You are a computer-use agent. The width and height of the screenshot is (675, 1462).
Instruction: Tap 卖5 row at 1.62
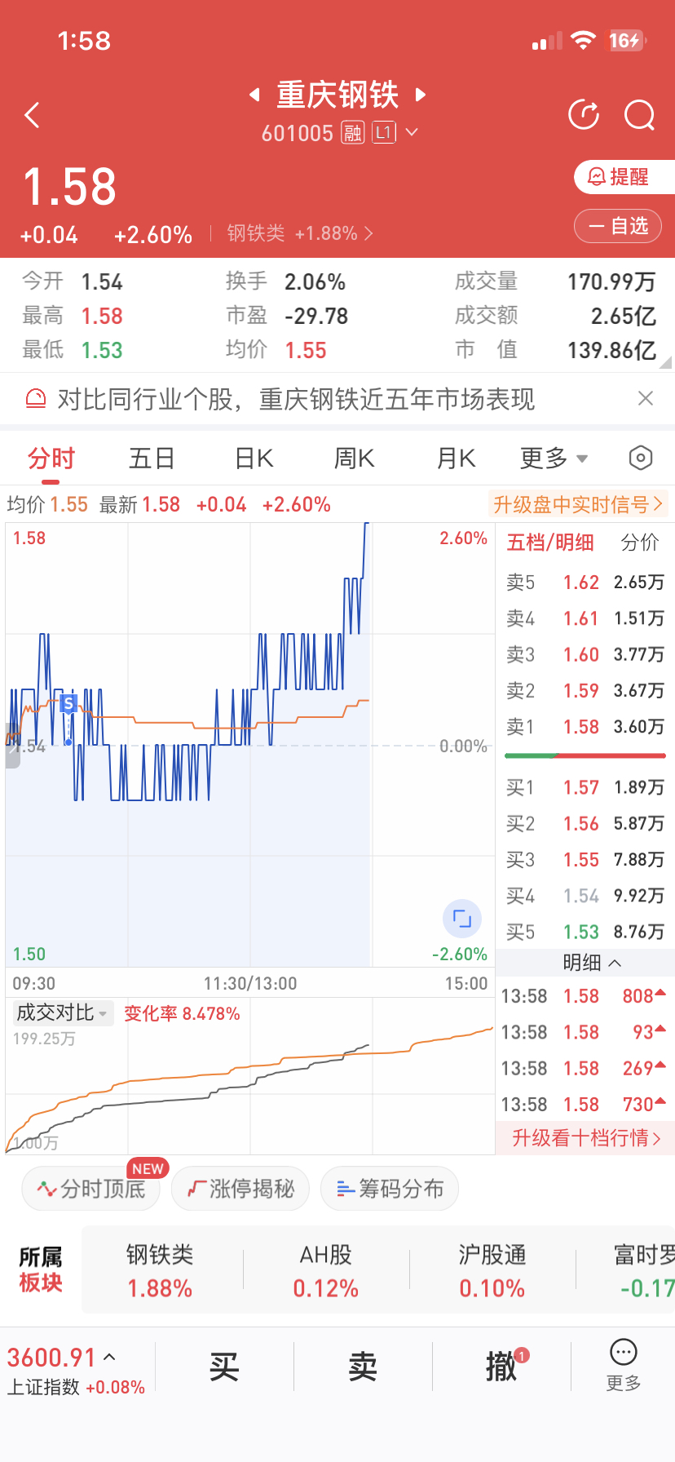click(x=585, y=583)
